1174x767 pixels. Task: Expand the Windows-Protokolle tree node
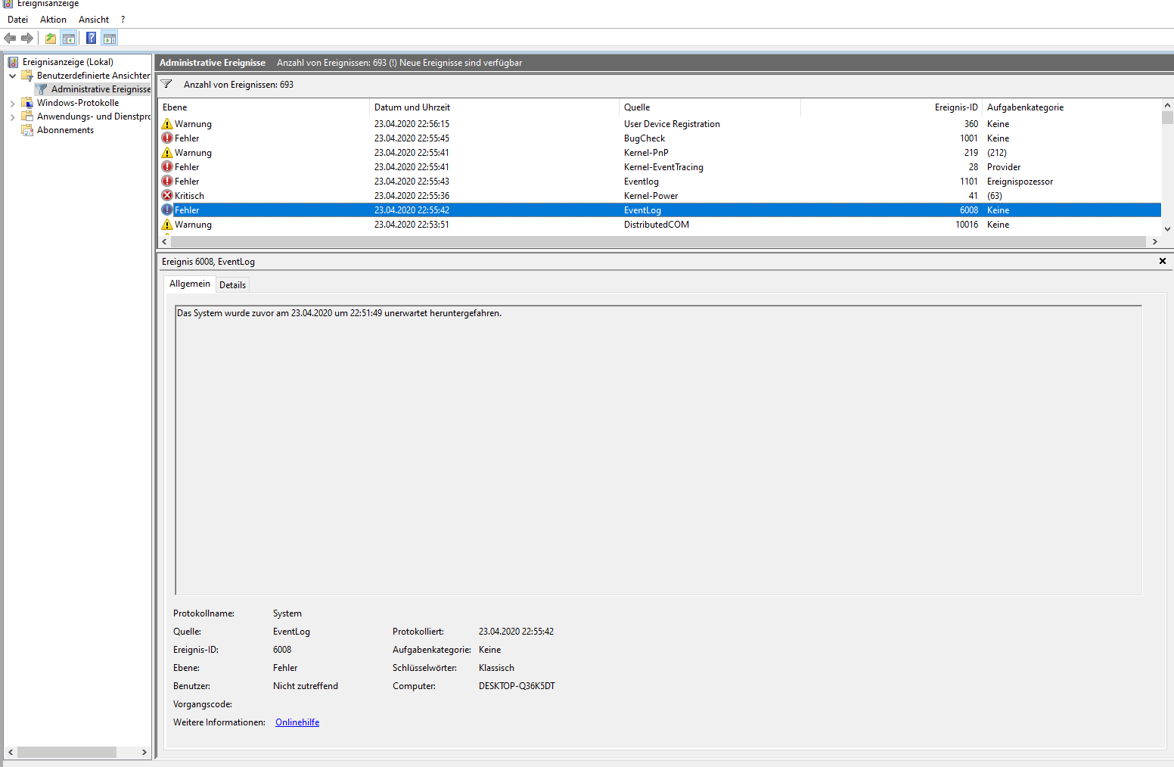click(12, 103)
